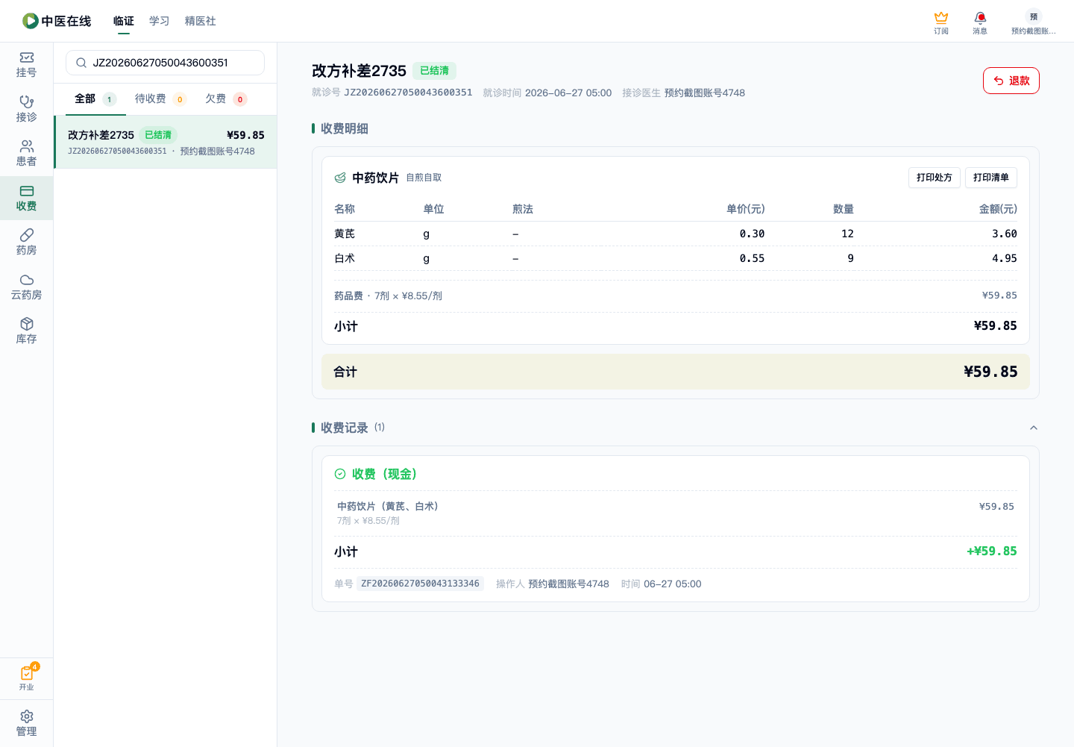Click 中药饮片（黄芪、白术）record line
This screenshot has height=747, width=1074.
(x=388, y=506)
